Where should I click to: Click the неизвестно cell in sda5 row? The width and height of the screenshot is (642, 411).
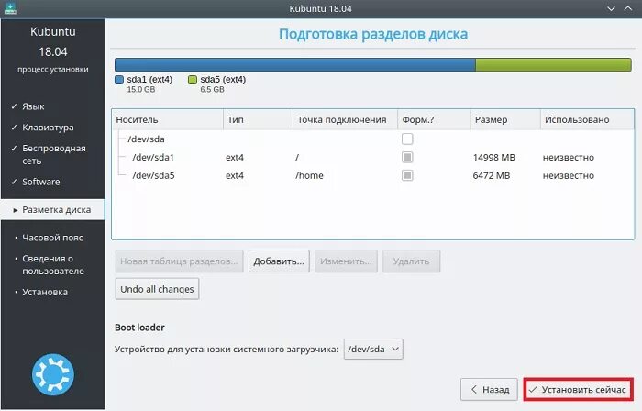pos(569,175)
